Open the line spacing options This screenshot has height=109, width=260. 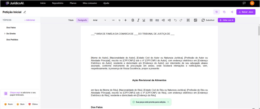click(x=157, y=20)
